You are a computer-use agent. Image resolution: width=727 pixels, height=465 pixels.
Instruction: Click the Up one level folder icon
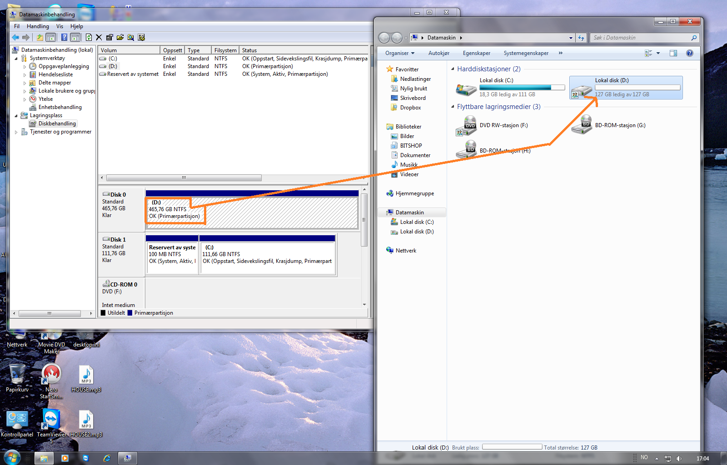(40, 37)
